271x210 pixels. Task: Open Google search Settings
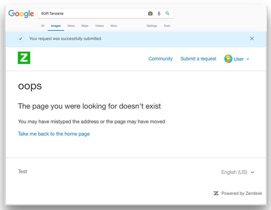[x=152, y=26]
